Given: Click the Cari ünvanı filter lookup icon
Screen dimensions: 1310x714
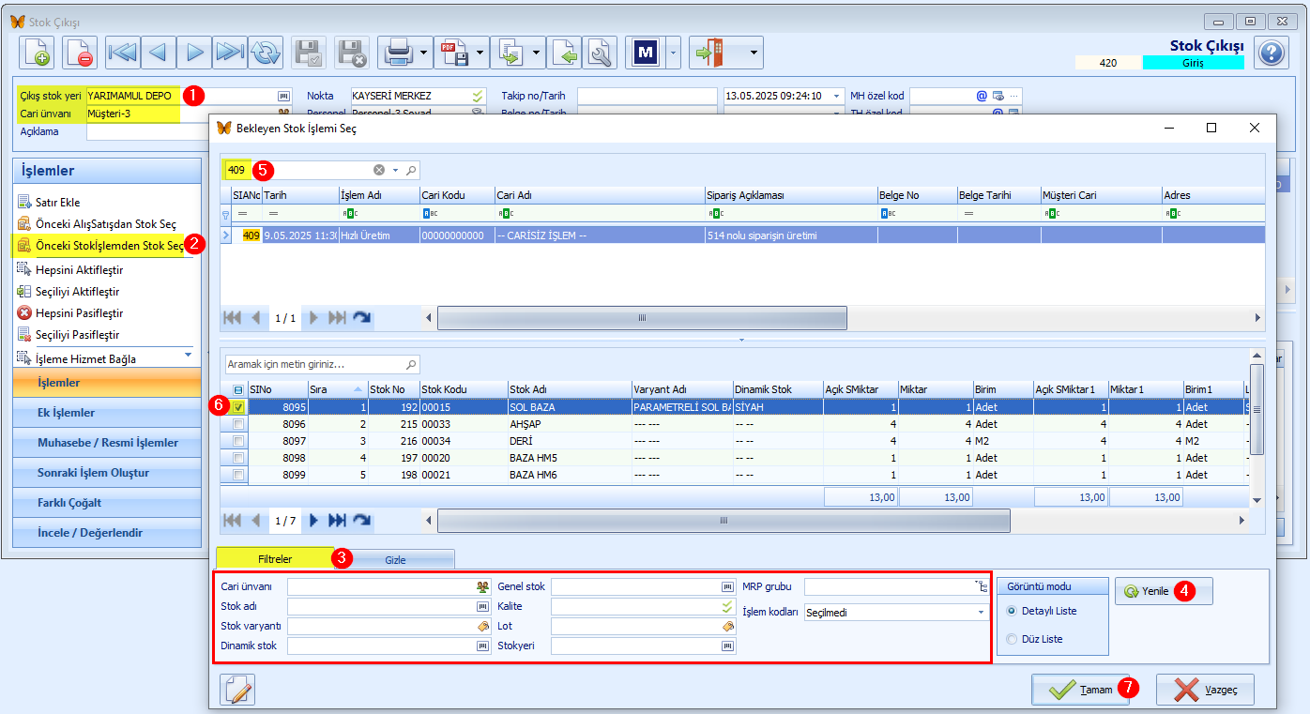Looking at the screenshot, I should pos(482,586).
